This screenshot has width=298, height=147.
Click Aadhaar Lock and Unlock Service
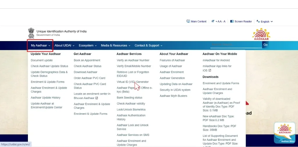coord(133,127)
